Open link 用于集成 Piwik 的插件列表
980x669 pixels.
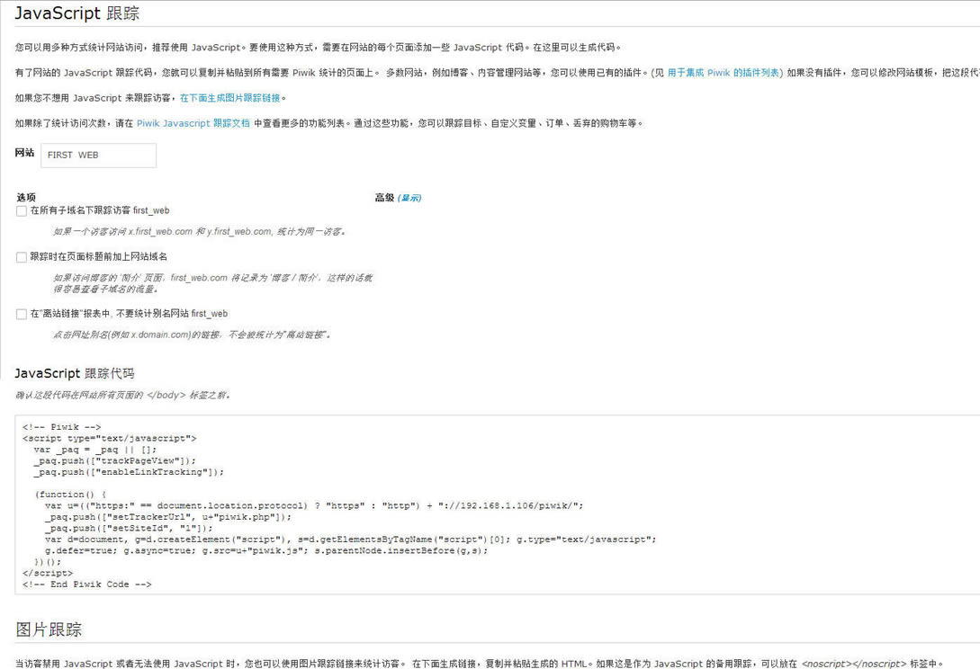point(724,73)
